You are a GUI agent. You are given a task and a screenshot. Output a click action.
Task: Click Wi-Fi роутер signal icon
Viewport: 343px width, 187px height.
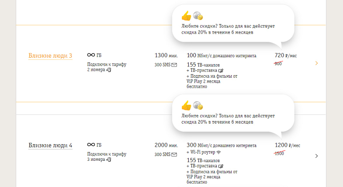point(218,152)
